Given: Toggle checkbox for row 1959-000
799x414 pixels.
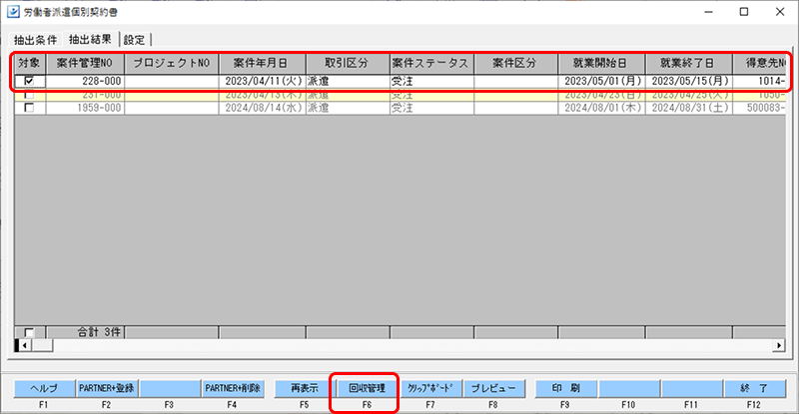Looking at the screenshot, I should pos(29,108).
